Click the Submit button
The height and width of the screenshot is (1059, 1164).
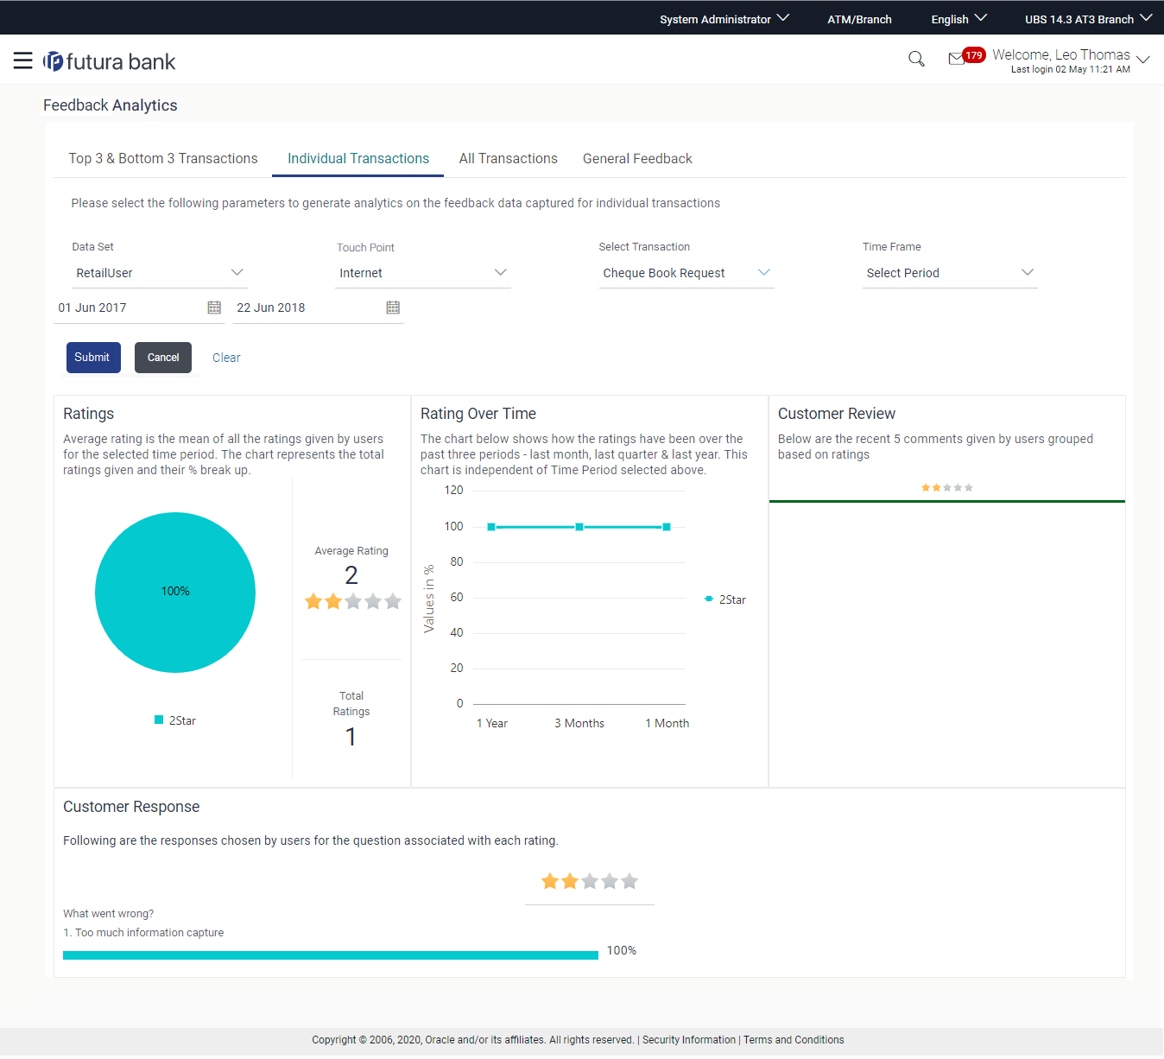pyautogui.click(x=93, y=358)
